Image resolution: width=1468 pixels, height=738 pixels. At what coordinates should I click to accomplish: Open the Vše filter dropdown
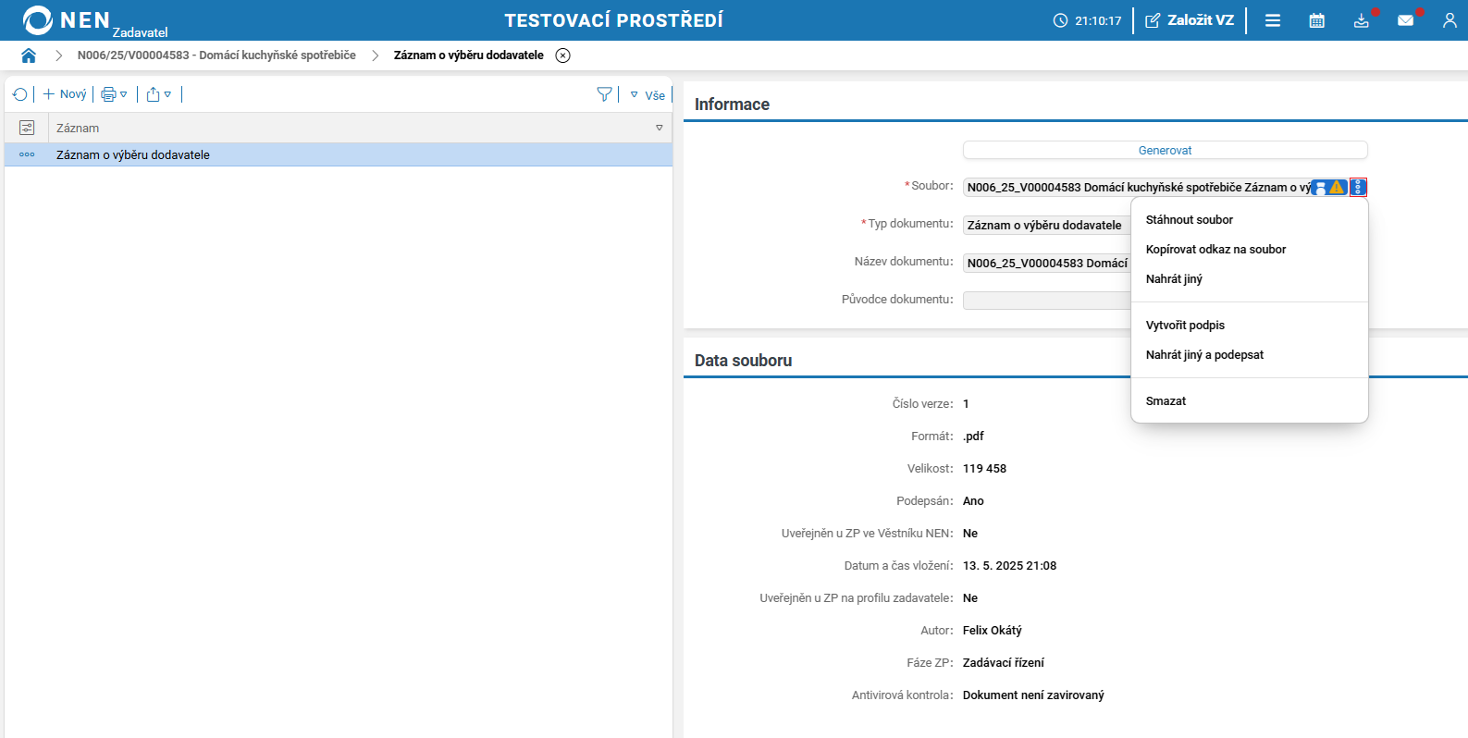[x=648, y=95]
